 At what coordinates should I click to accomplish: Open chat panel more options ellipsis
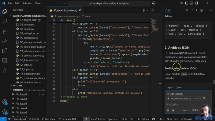pyautogui.click(x=206, y=10)
